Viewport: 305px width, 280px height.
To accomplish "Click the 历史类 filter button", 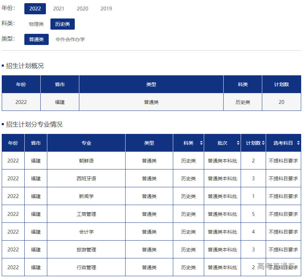I will (62, 24).
